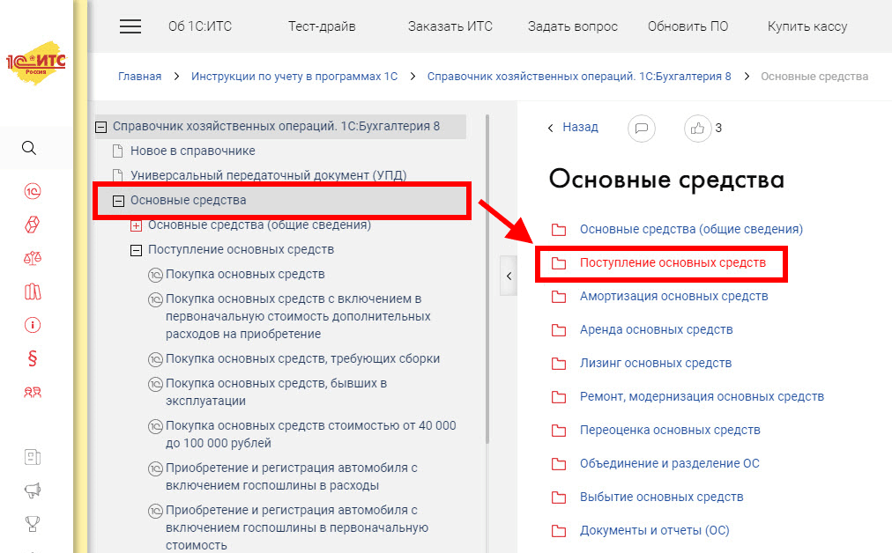Collapse the tree panel with the arrow handle
The height and width of the screenshot is (553, 892).
pos(509,276)
